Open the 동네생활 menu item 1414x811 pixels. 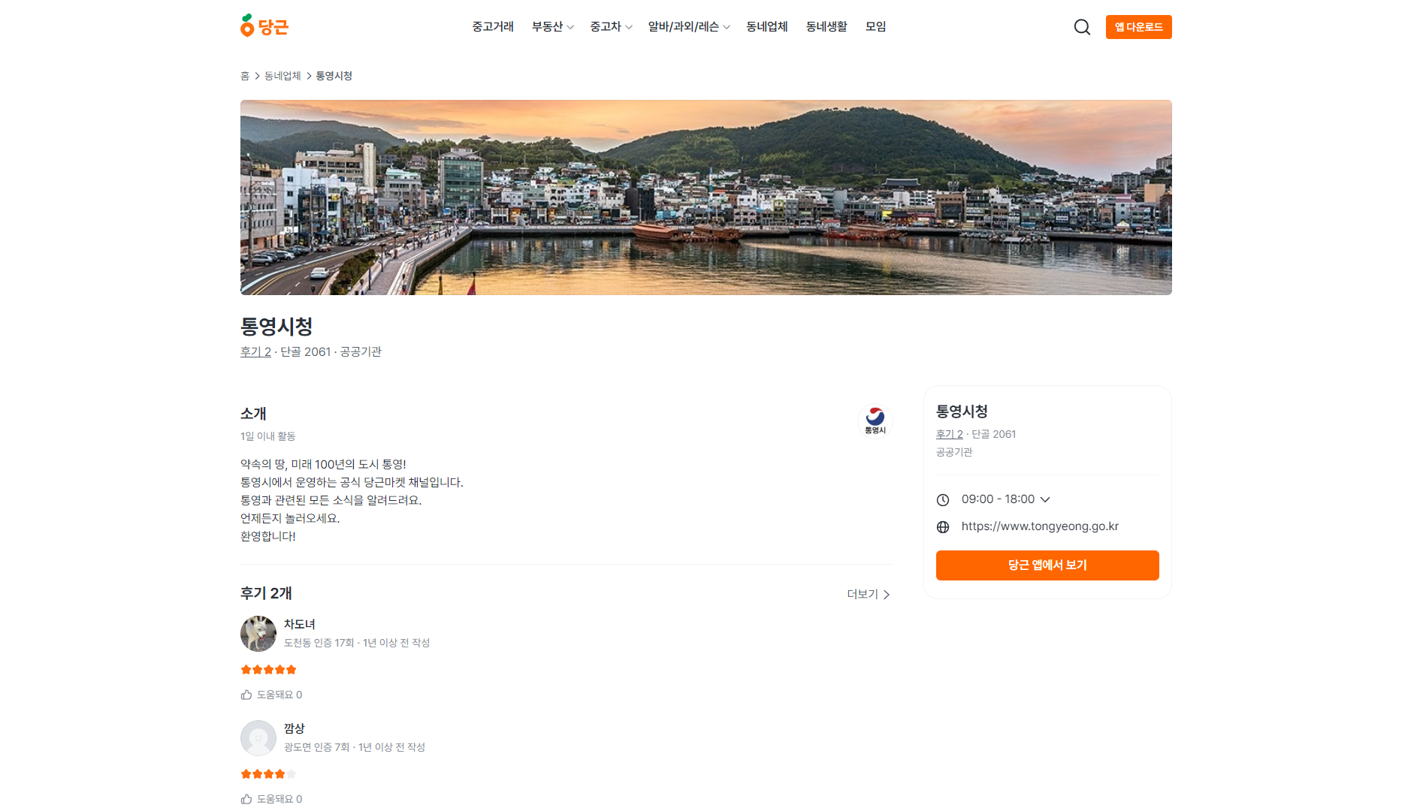click(826, 27)
